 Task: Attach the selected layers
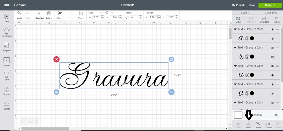tap(258, 125)
